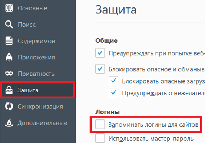The width and height of the screenshot is (208, 143).
Task: Click the Приватность mask icon
Action: 9,74
